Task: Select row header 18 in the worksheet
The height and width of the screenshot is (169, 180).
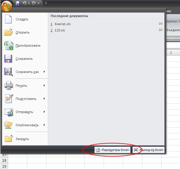Action: (4, 160)
